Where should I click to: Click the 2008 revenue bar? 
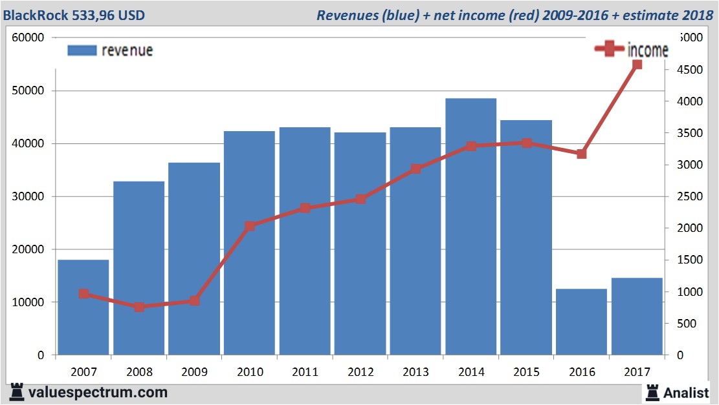tap(139, 268)
